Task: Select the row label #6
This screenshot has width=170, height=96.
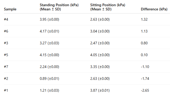Action: coord(6,31)
